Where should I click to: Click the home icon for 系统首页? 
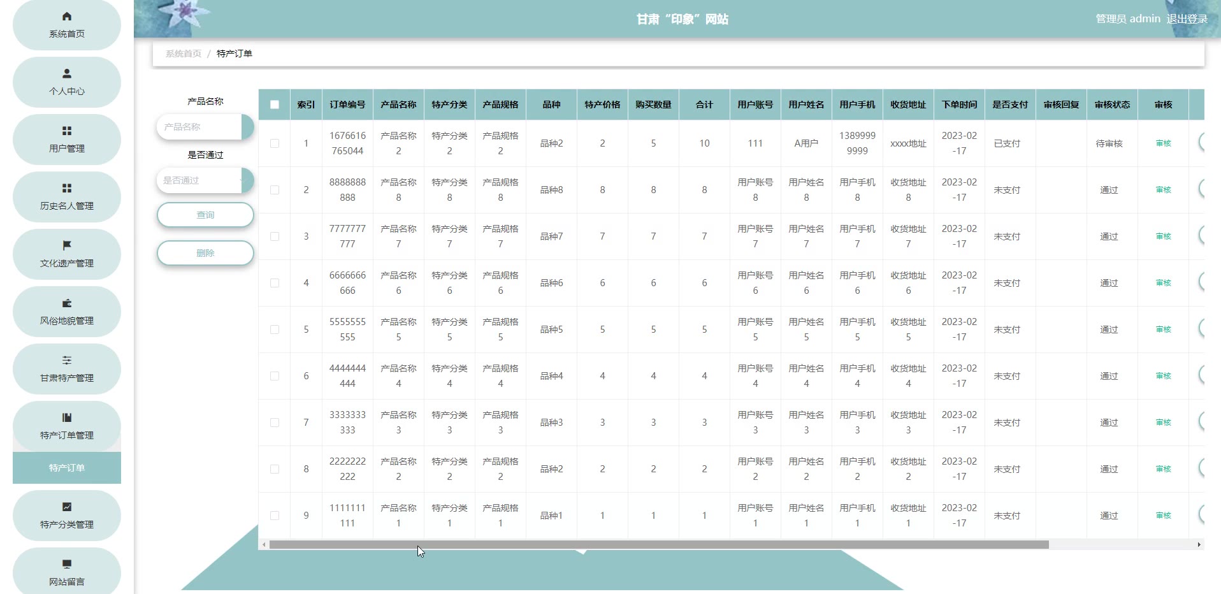tap(67, 17)
